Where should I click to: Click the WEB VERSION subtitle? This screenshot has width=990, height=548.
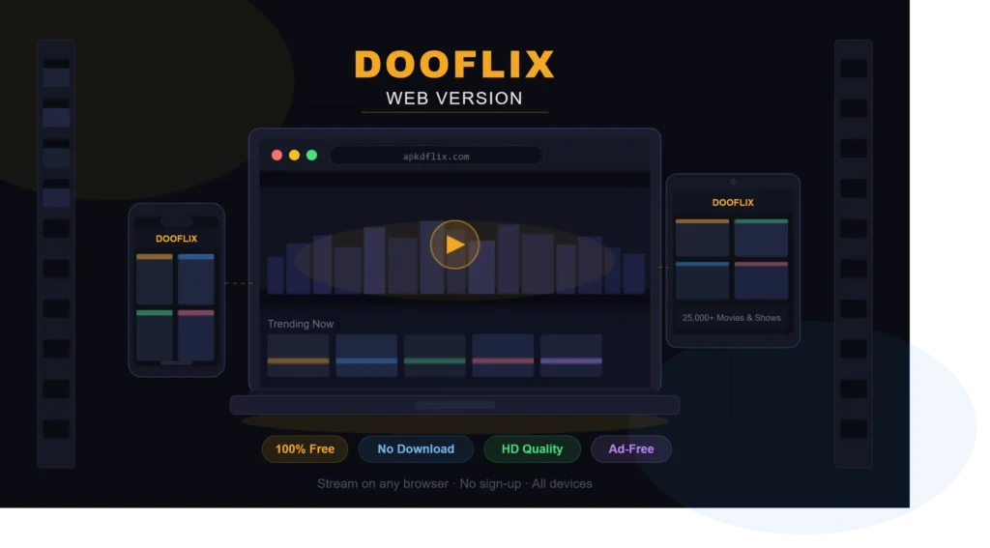pos(454,99)
